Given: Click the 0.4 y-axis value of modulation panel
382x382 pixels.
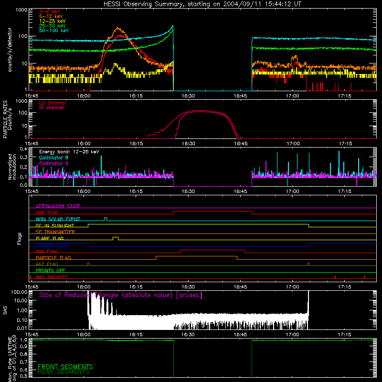Looking at the screenshot, I should point(23,149).
